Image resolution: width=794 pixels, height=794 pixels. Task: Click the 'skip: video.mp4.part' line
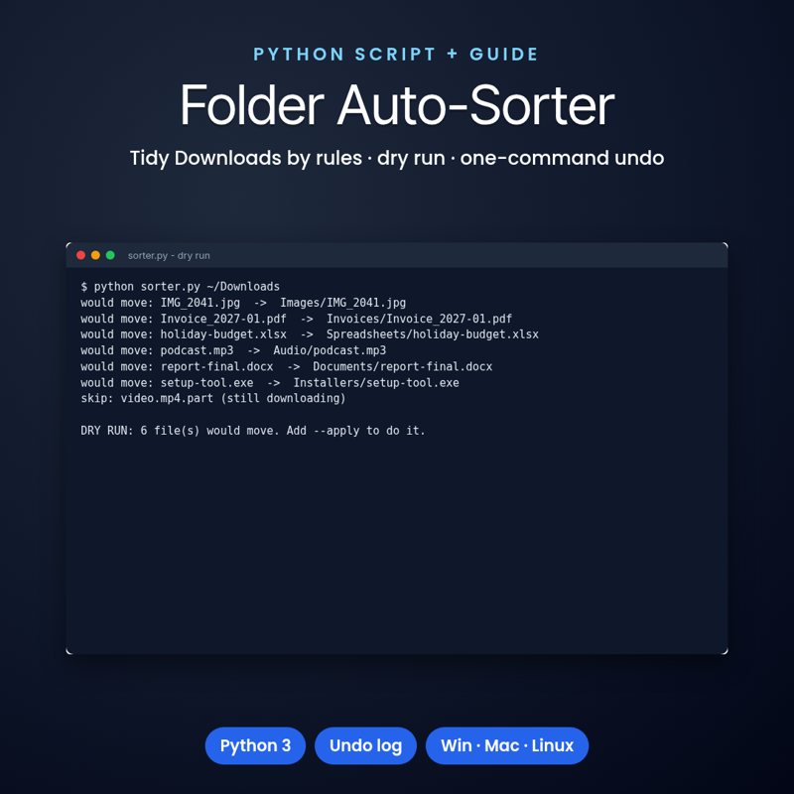pos(213,399)
